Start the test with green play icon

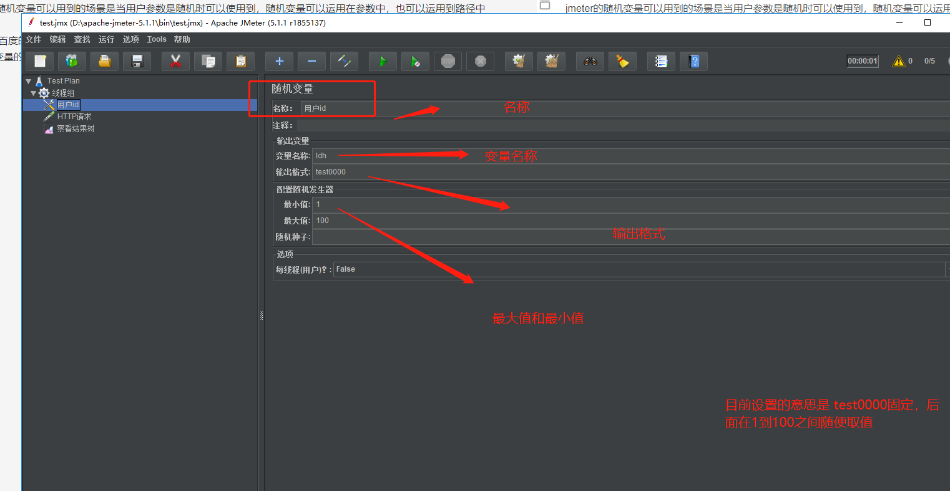point(383,61)
